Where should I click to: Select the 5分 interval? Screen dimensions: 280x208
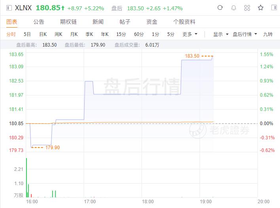coord(171,34)
